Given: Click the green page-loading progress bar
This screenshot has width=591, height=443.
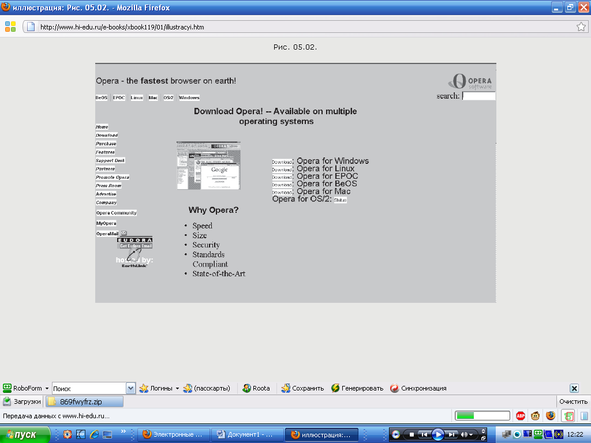Looking at the screenshot, I should point(482,416).
